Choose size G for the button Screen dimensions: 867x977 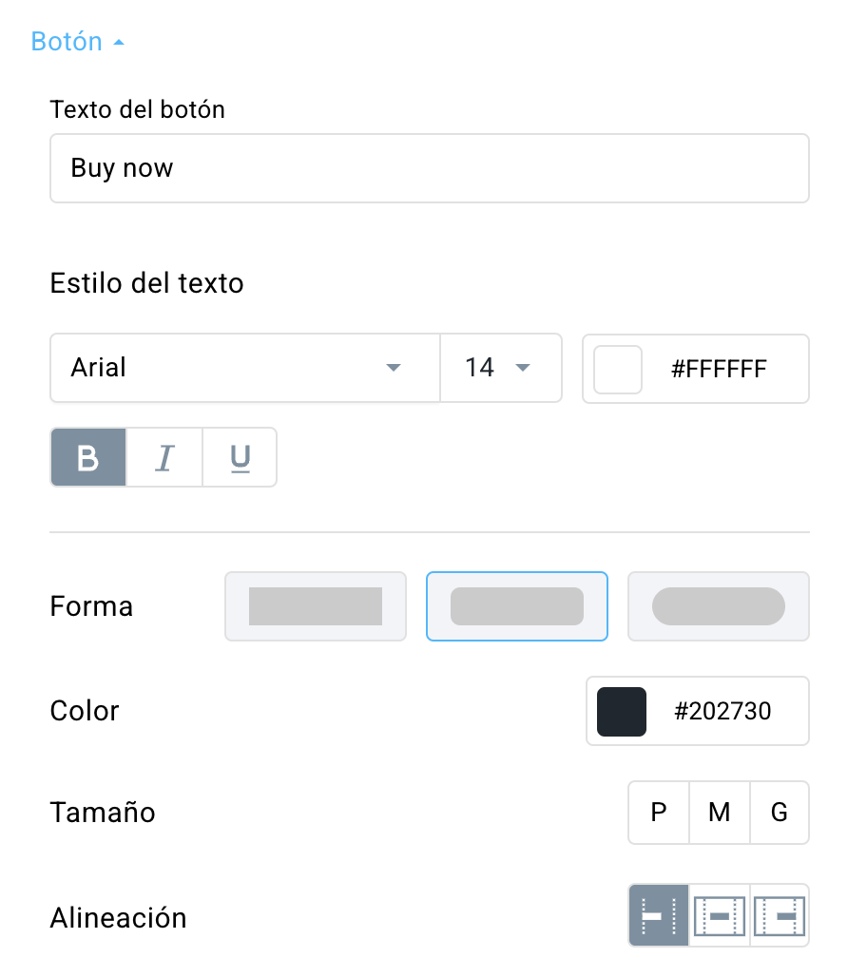pos(780,813)
